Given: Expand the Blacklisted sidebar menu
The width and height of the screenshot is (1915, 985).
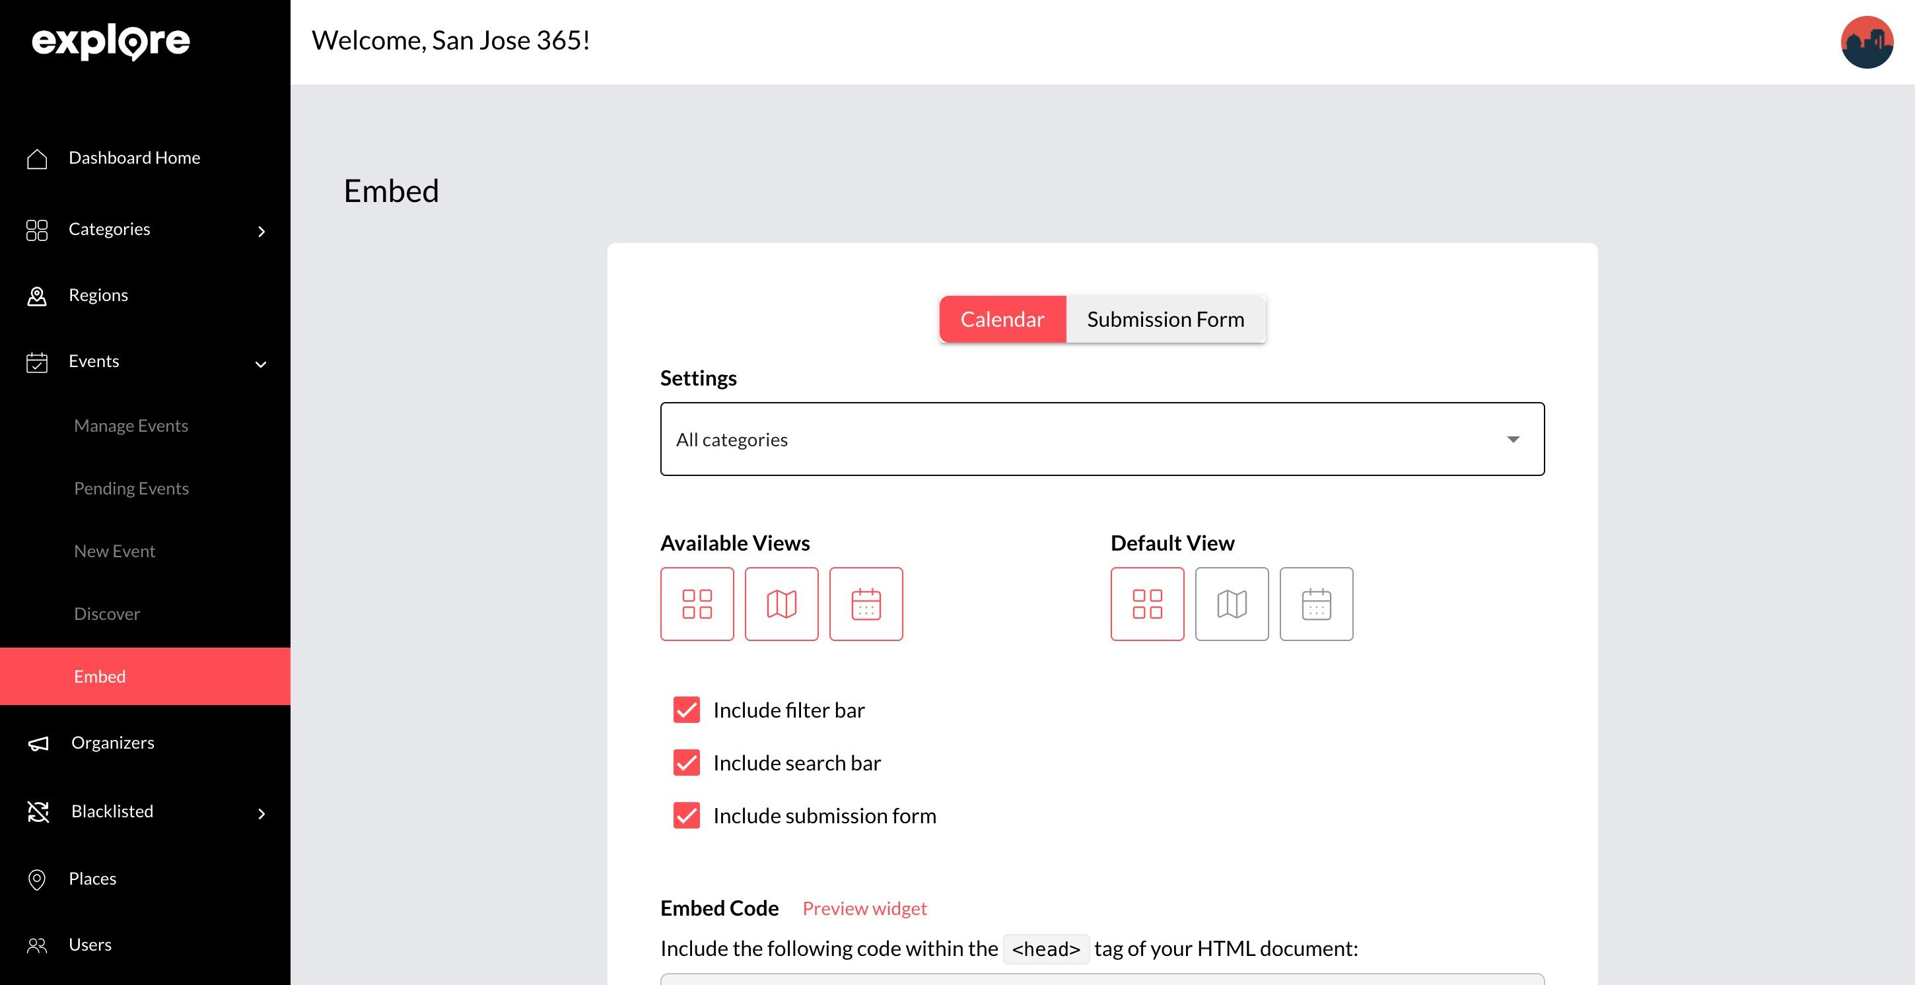Looking at the screenshot, I should [x=145, y=812].
